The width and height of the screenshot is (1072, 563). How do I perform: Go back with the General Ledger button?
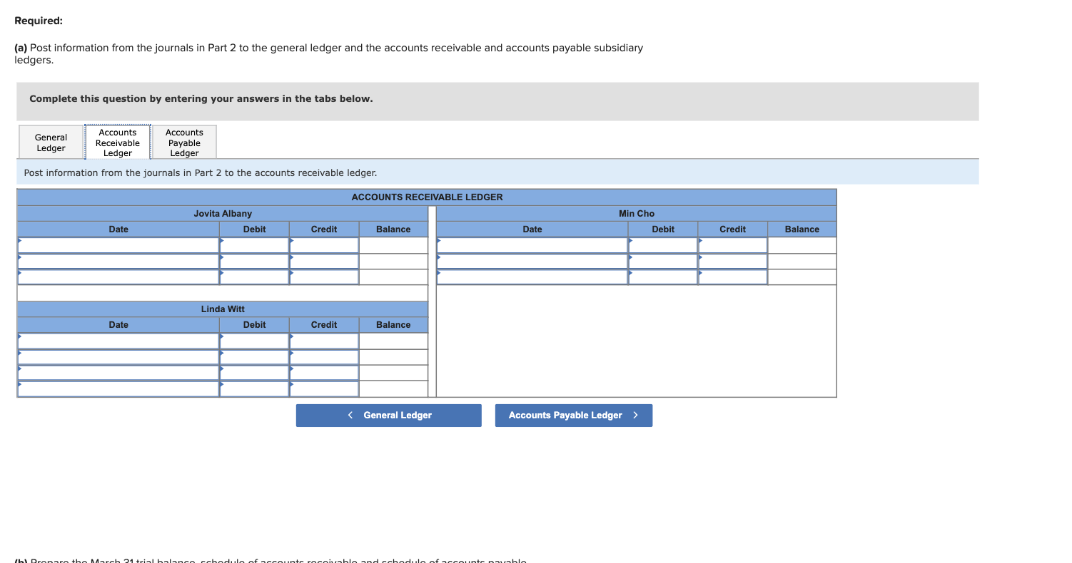389,415
